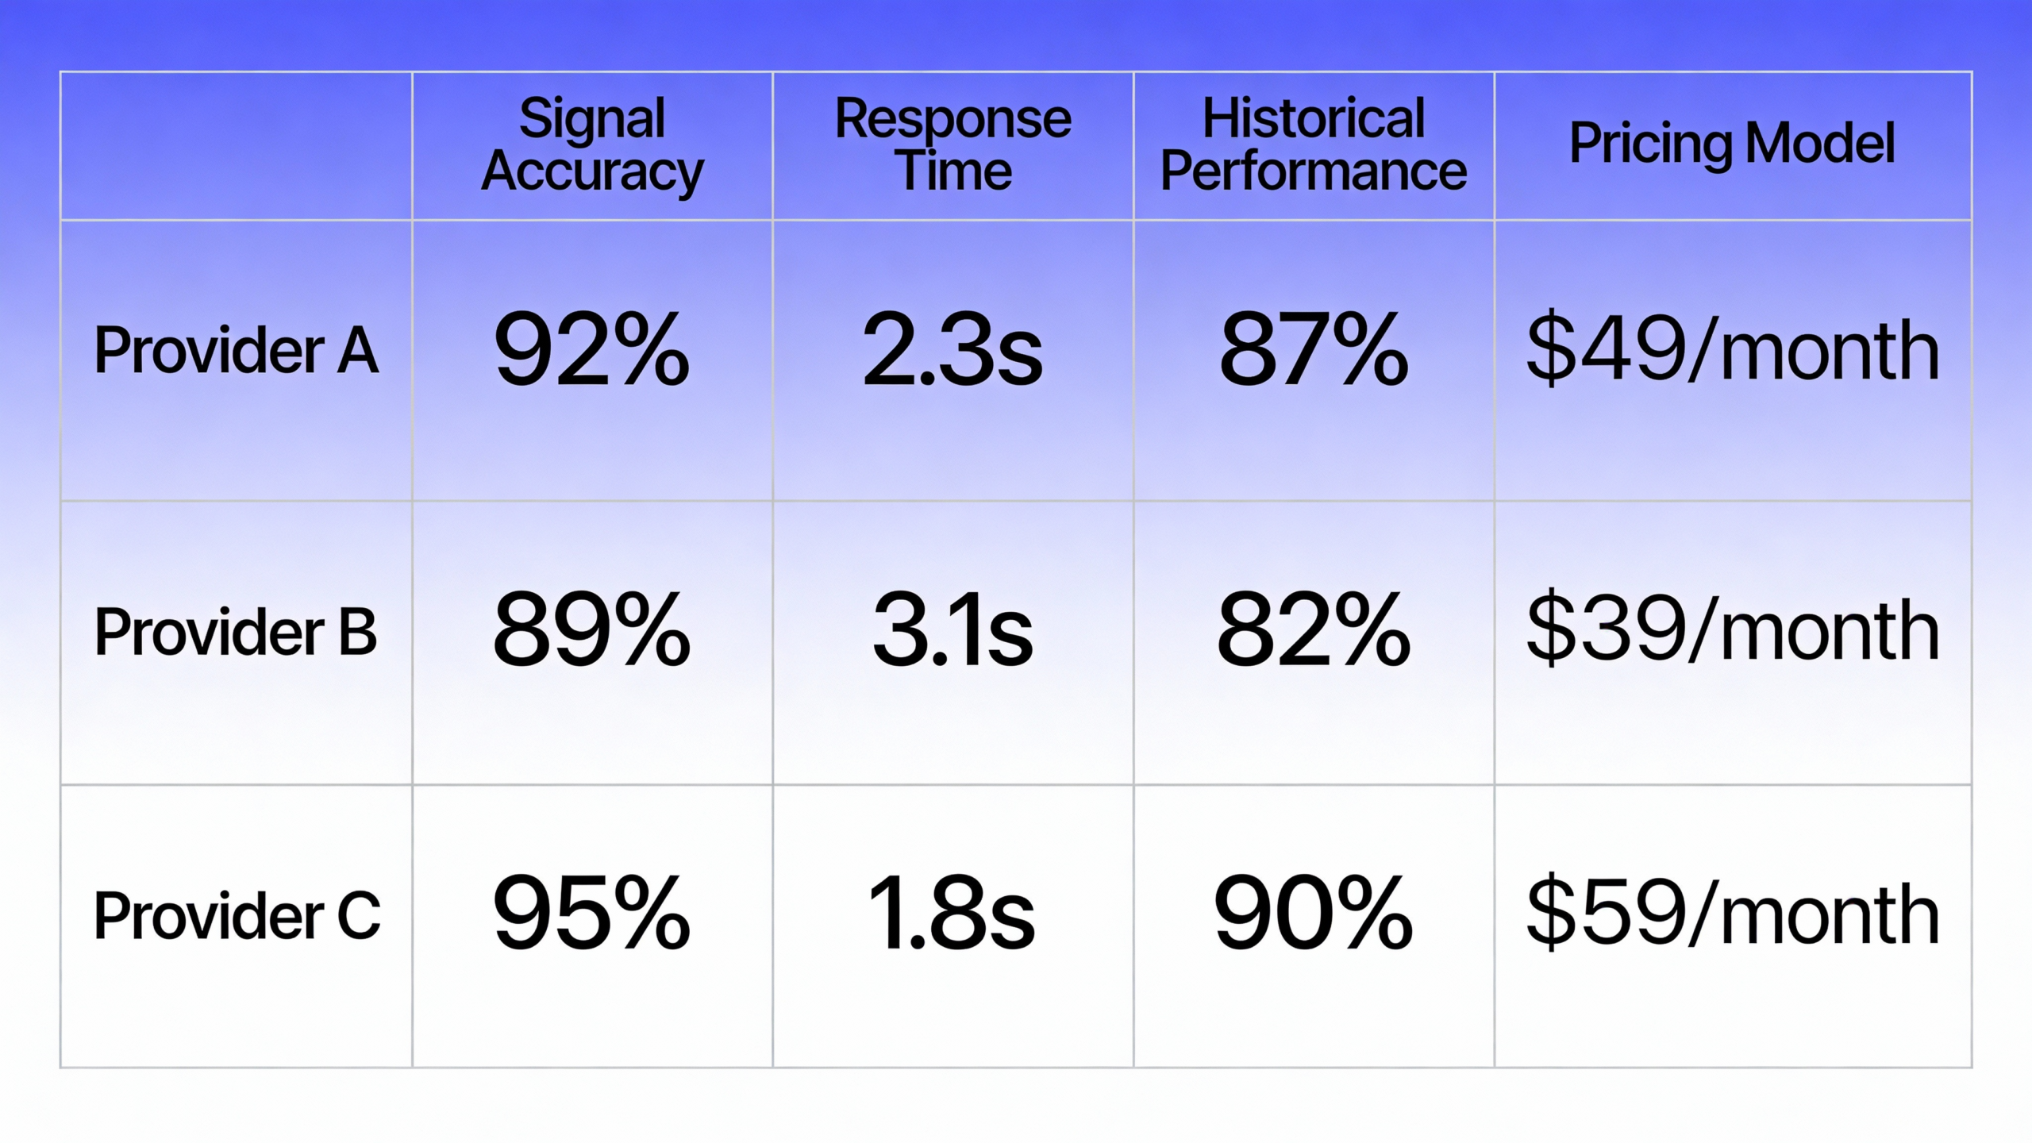Click Provider B's 89% accuracy value
The image size is (2032, 1143).
click(592, 632)
